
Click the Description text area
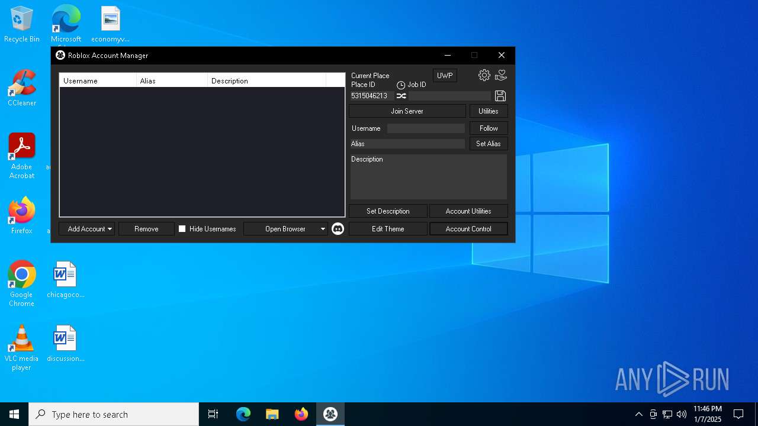[x=429, y=177]
